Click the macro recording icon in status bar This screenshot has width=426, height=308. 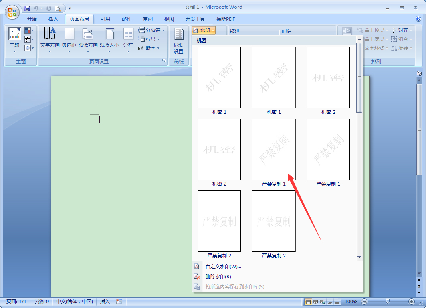119,302
